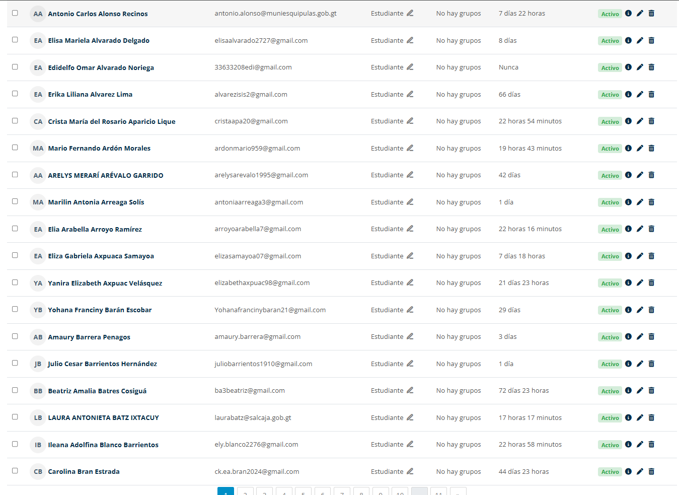Click last access "19 horas 43 minutos"

pos(530,148)
